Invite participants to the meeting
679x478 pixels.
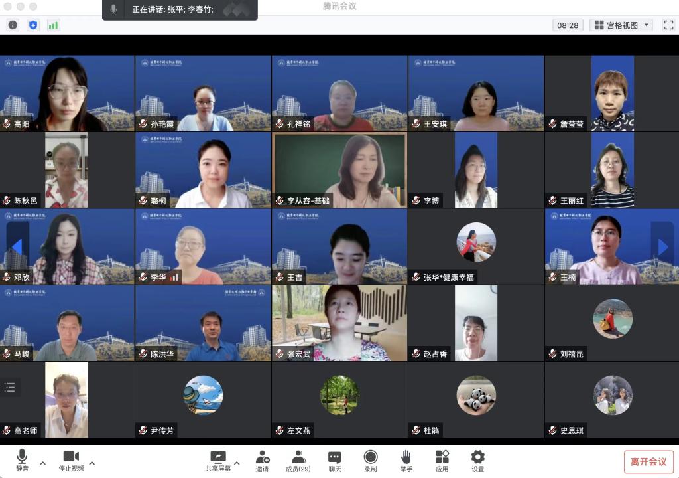tap(264, 459)
